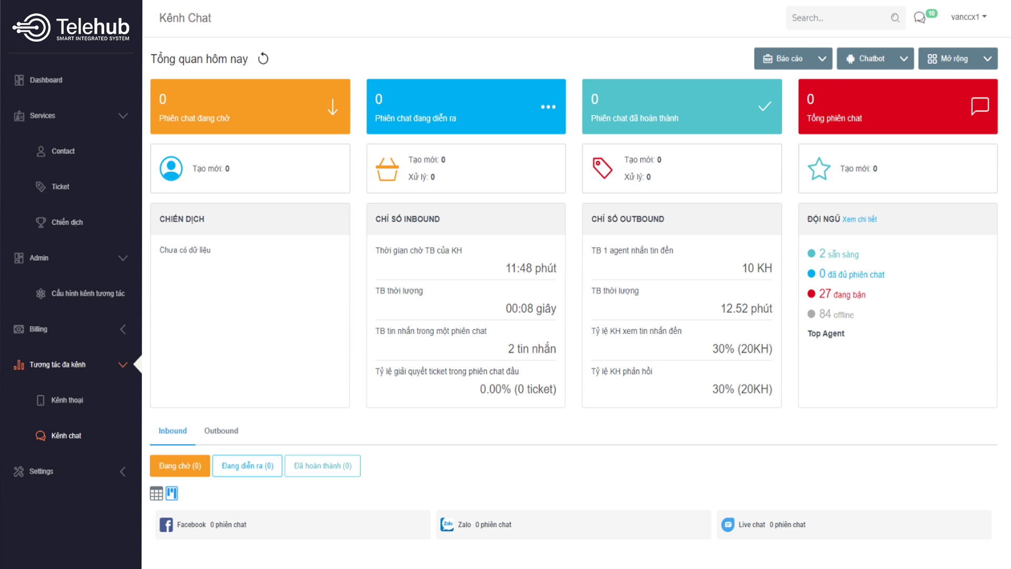Switch to kanban board view icon
Image resolution: width=1011 pixels, height=569 pixels.
(x=172, y=494)
